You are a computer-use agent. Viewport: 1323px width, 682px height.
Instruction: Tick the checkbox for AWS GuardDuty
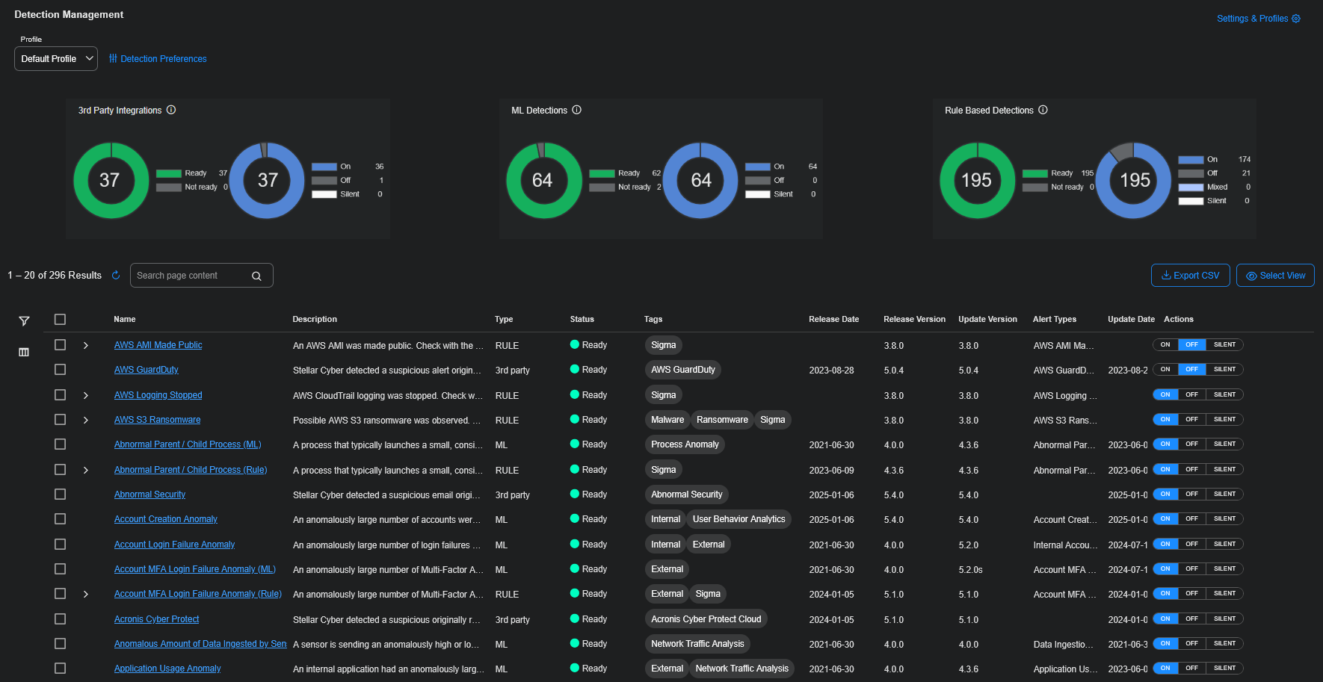pyautogui.click(x=61, y=370)
